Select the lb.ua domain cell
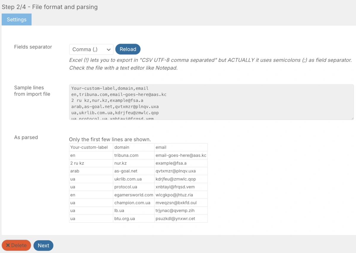 tap(134, 211)
